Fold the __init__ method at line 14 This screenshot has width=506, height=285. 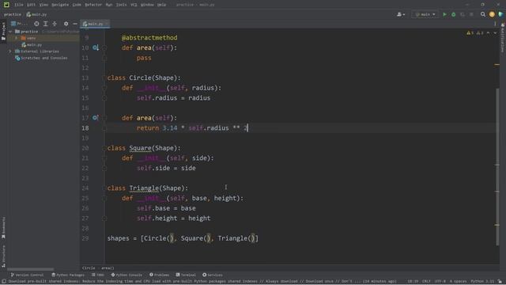[104, 88]
